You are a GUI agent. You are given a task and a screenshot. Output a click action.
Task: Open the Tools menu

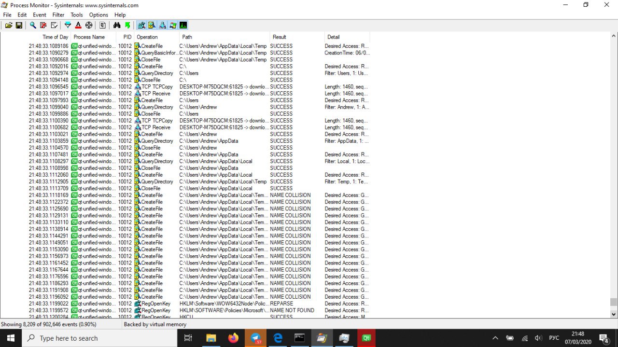pos(77,15)
